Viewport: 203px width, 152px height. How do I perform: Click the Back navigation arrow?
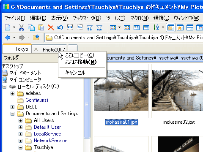point(8,38)
